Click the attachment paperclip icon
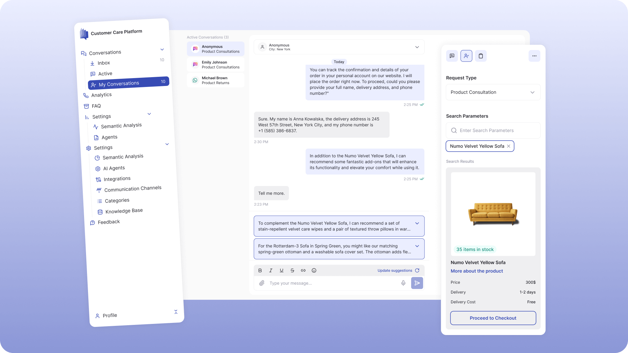This screenshot has height=353, width=628. pos(261,283)
